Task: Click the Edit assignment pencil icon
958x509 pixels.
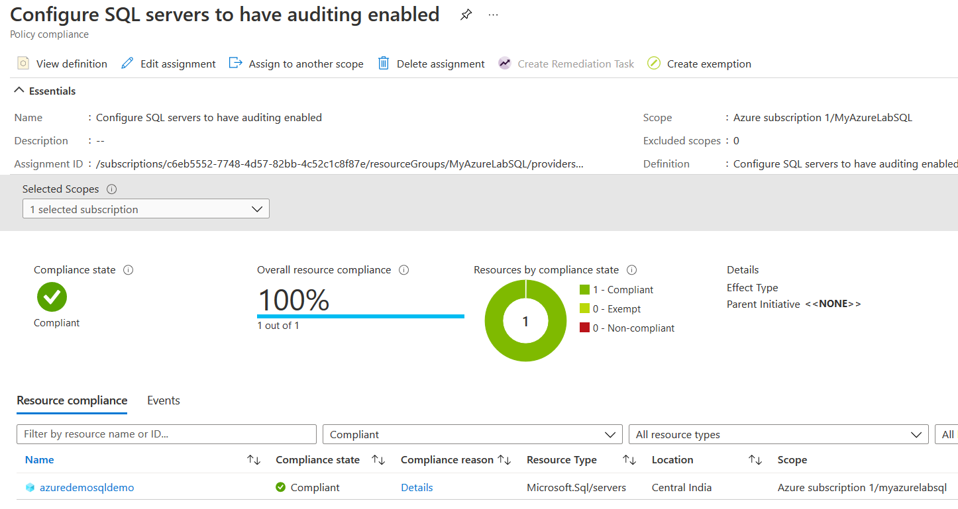Action: click(x=127, y=64)
